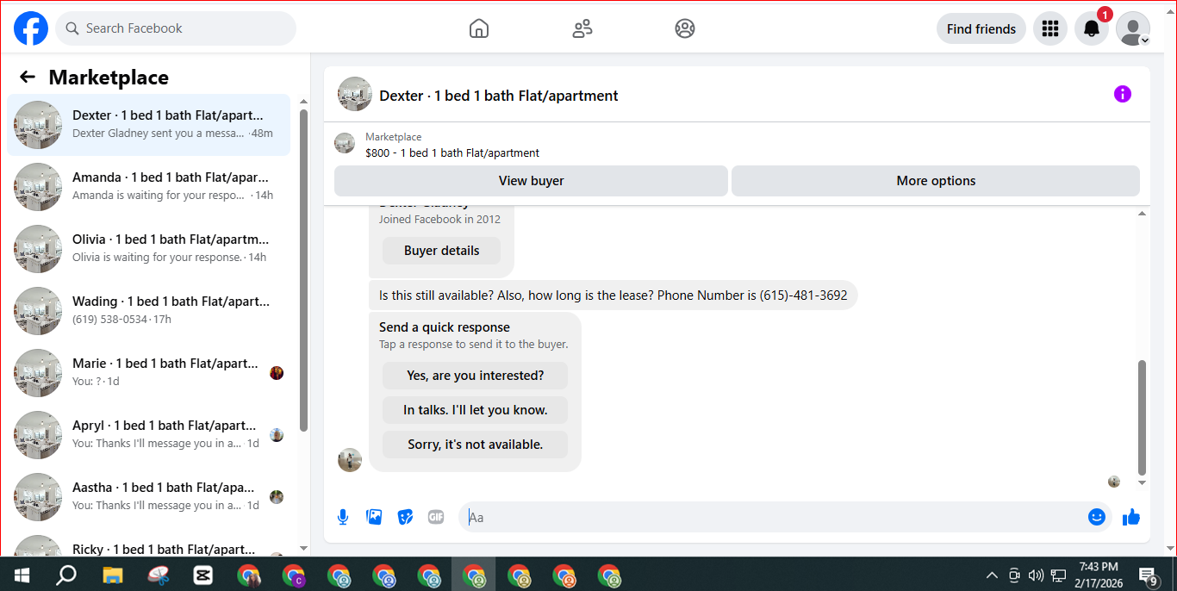The height and width of the screenshot is (591, 1177).
Task: Open the Windows notification center
Action: tap(1148, 575)
